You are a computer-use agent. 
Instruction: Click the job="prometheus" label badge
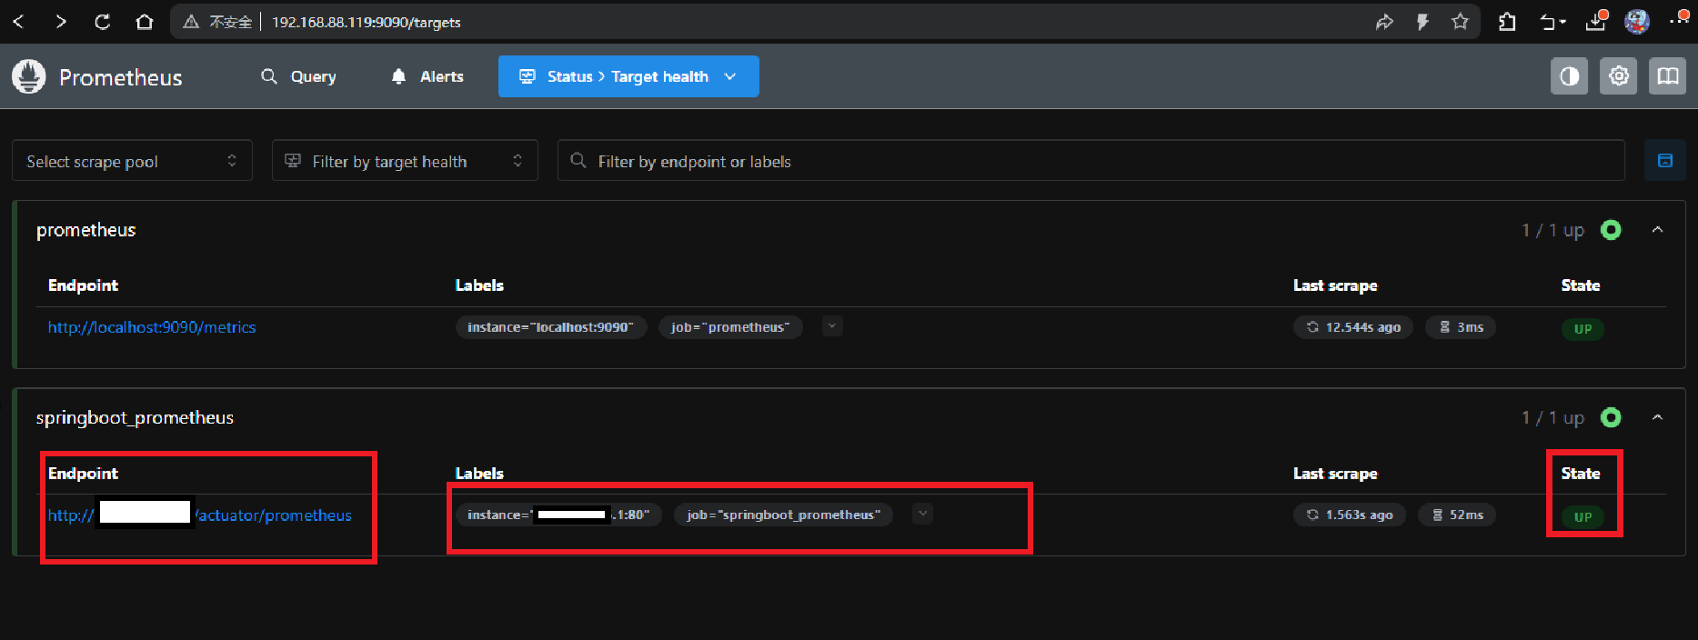tap(730, 327)
